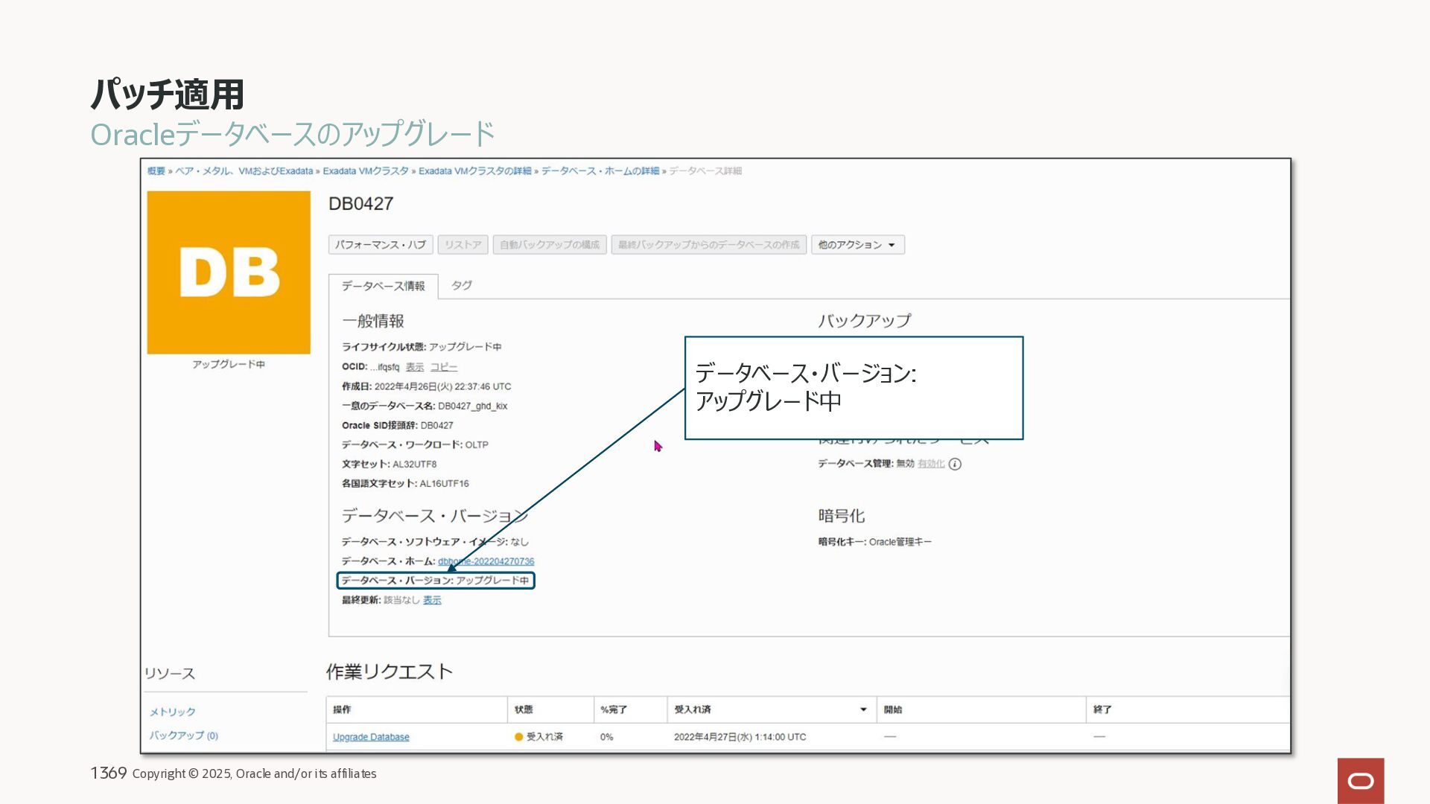Open the Upgrade Database work request
The image size is (1430, 804).
pyautogui.click(x=371, y=737)
